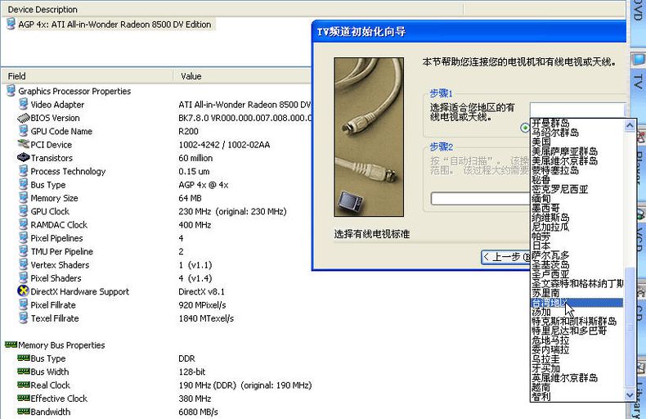Click the 6080 MB/s value
This screenshot has width=646, height=419.
point(198,412)
